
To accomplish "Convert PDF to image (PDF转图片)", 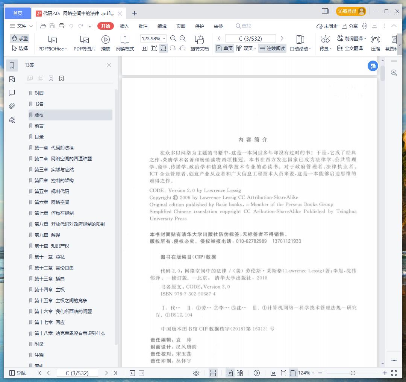I will point(85,43).
